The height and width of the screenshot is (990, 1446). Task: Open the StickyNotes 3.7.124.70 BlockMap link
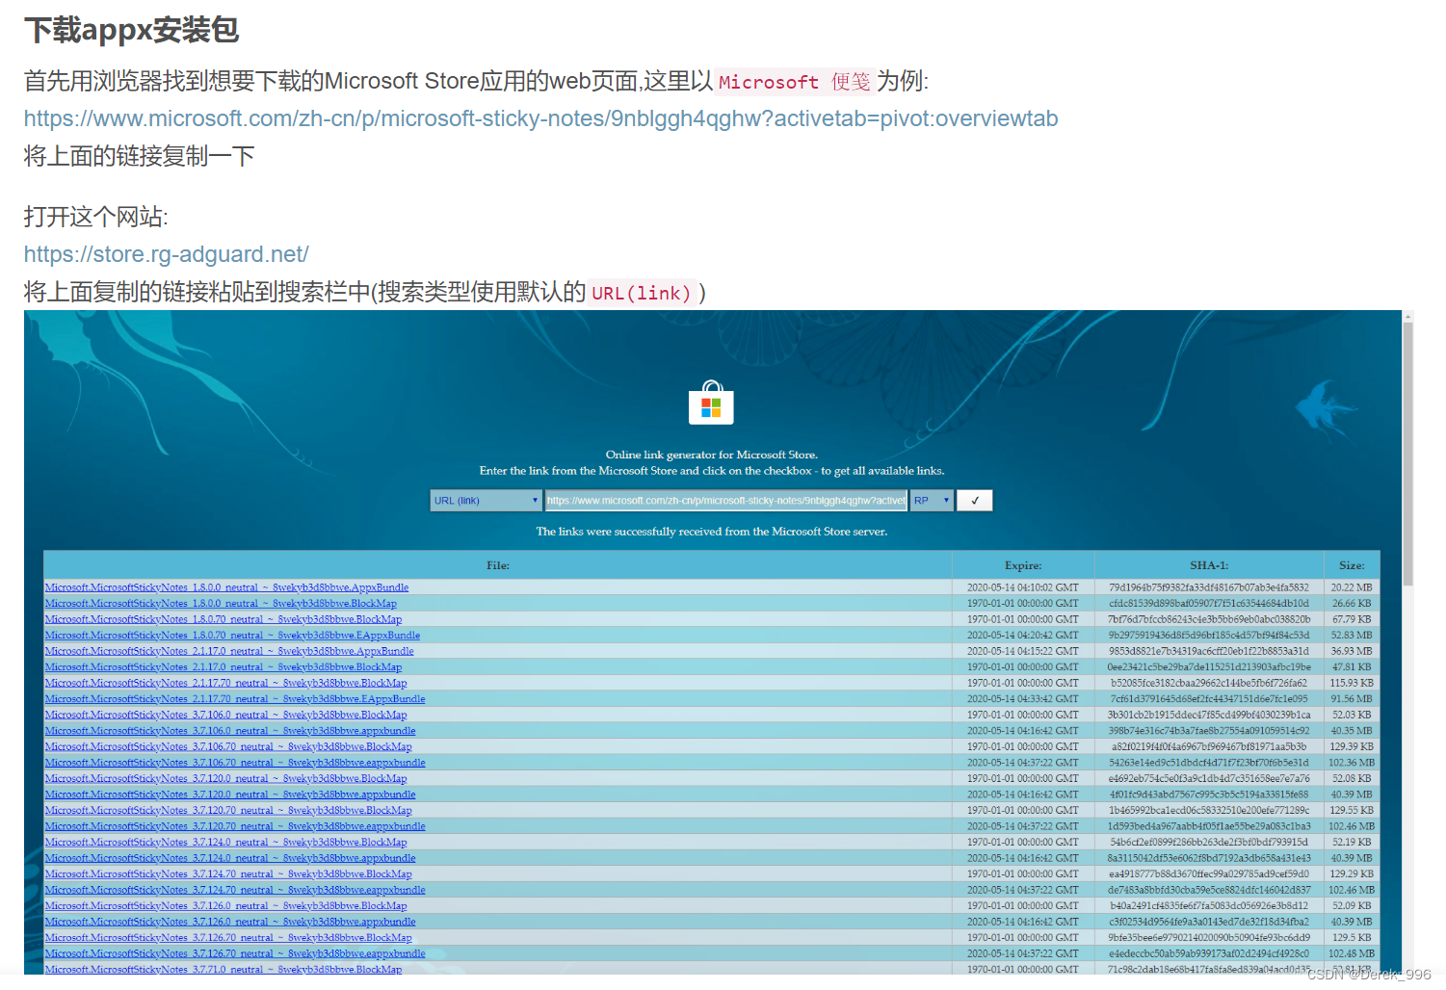tap(228, 873)
